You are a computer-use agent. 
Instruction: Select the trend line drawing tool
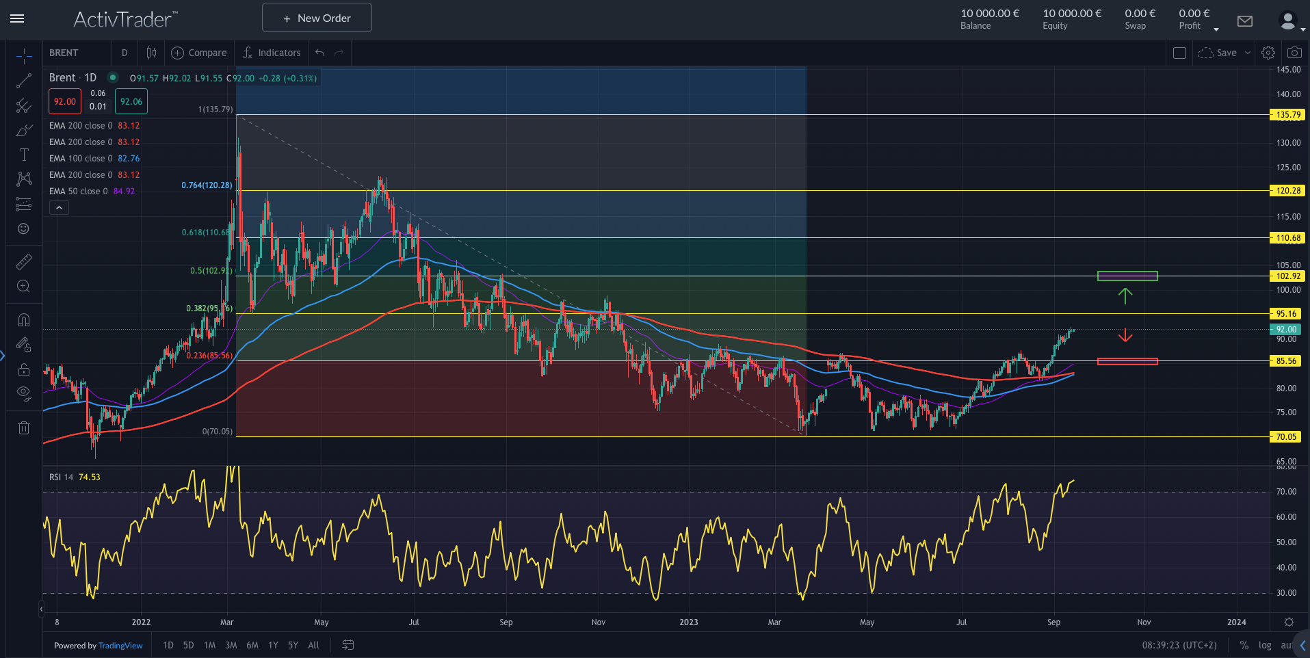click(24, 81)
